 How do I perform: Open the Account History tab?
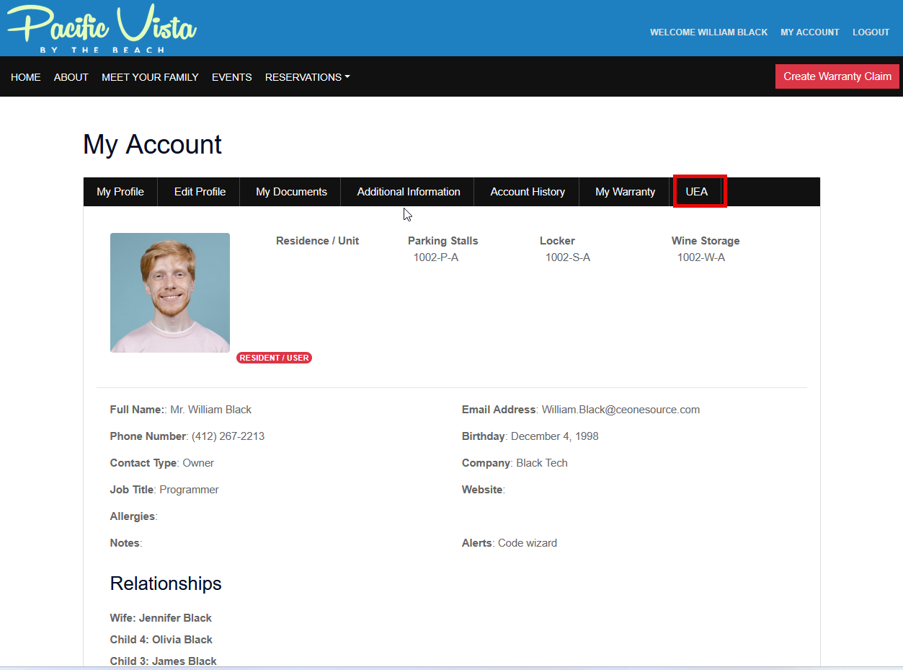pyautogui.click(x=528, y=192)
